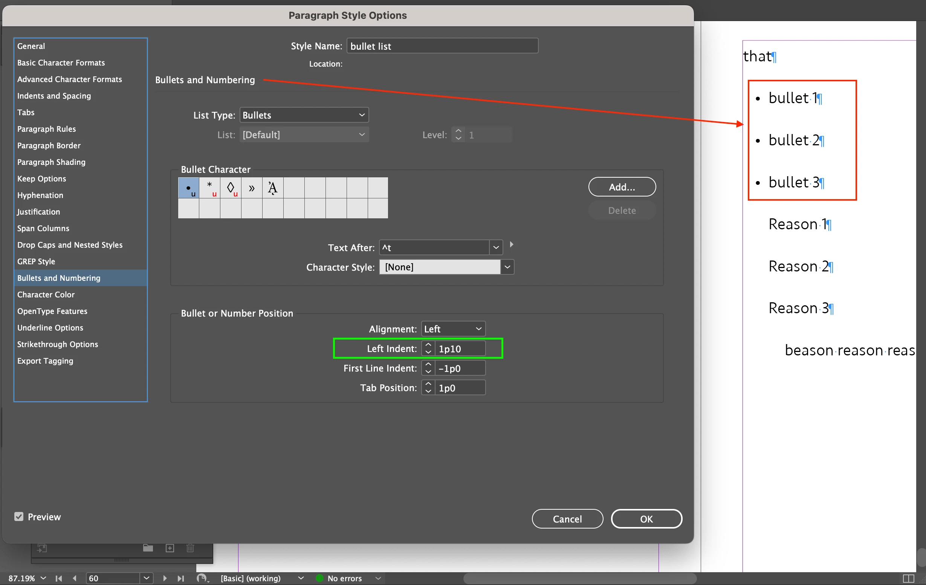
Task: Jump to last page arrow
Action: tap(180, 578)
